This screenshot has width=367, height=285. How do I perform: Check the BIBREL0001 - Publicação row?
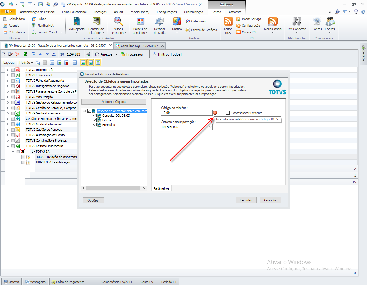pos(23,162)
